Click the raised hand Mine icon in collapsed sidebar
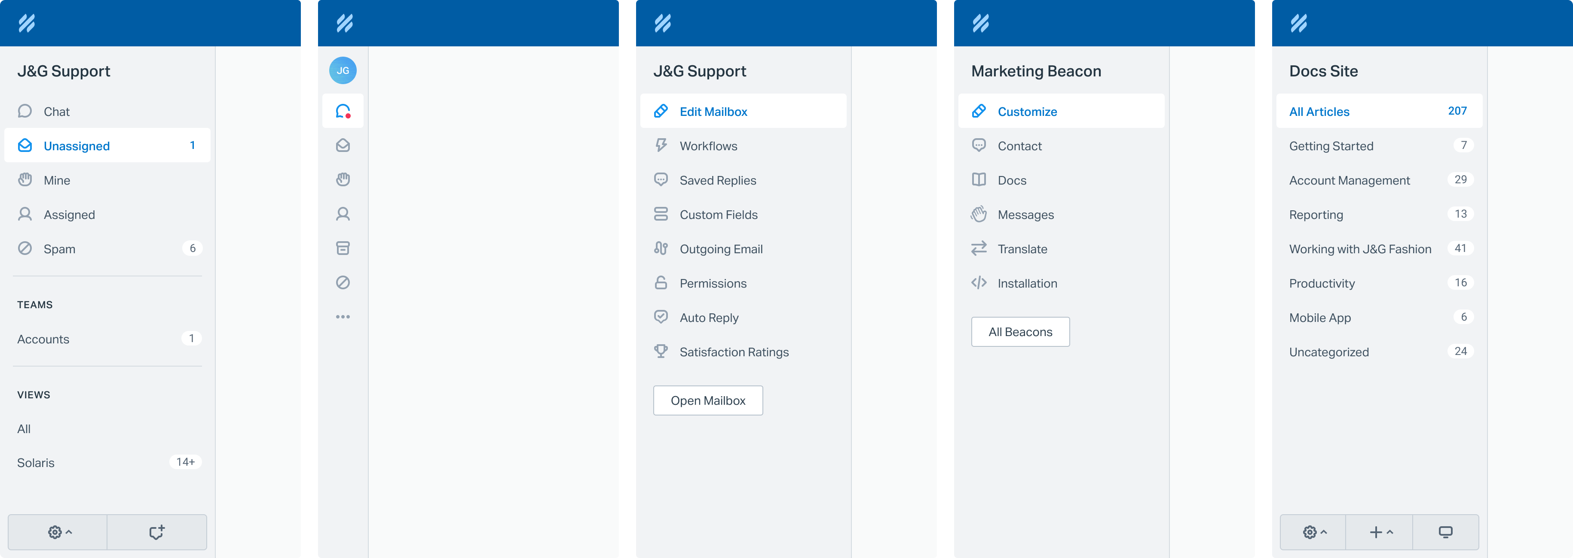Screen dimensions: 1573x558 tap(343, 179)
